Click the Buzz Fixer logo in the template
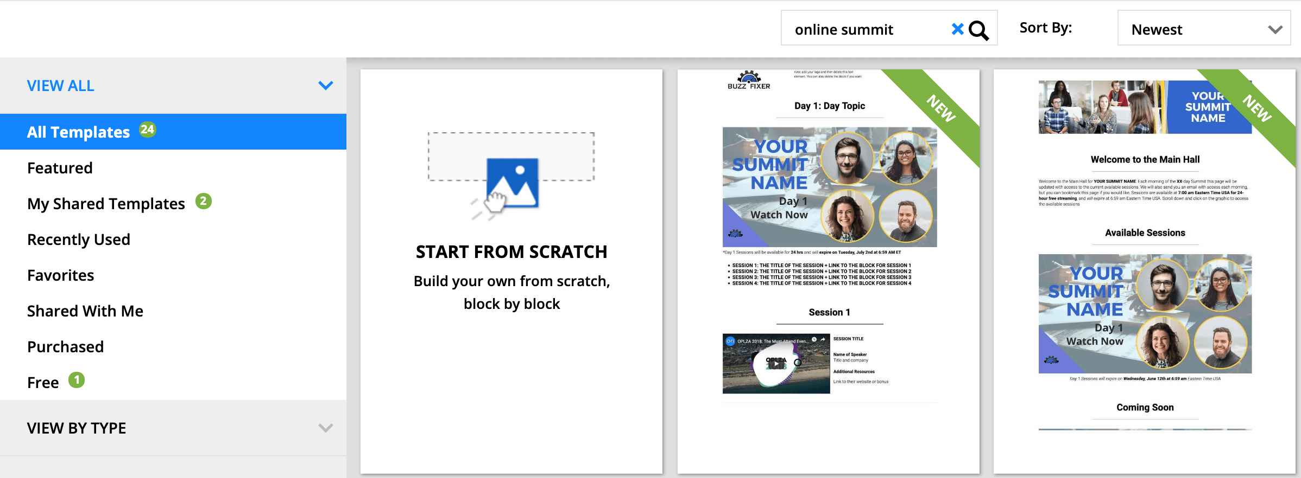 tap(749, 80)
